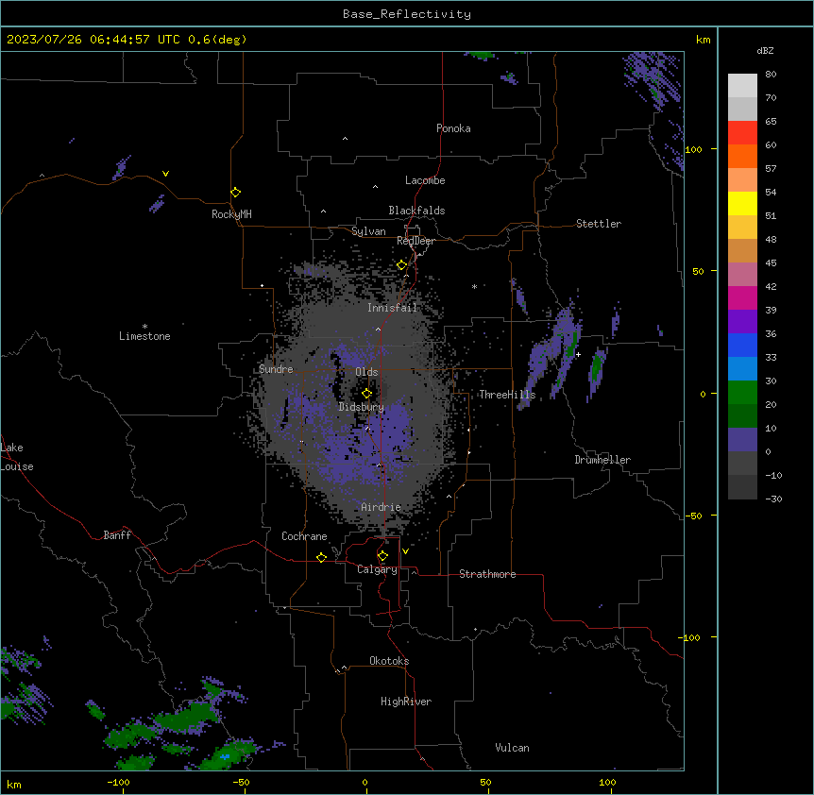
Task: Click the Olds label
Action: pyautogui.click(x=366, y=372)
